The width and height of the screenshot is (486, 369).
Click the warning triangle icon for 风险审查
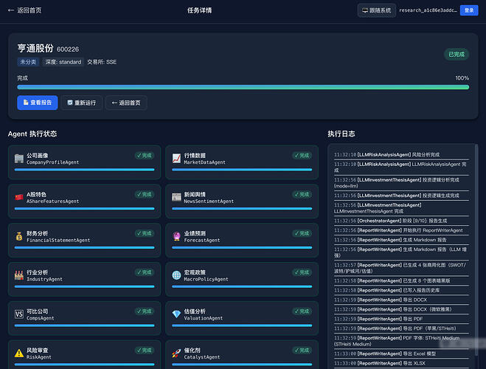click(x=19, y=354)
